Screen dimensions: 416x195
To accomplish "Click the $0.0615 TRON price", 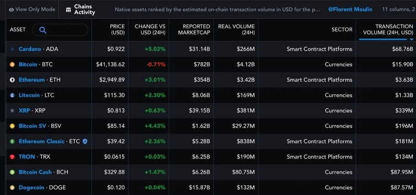I will coord(114,157).
